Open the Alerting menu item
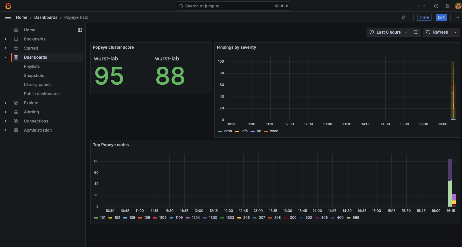Screen dimensions: 462x247 point(31,112)
